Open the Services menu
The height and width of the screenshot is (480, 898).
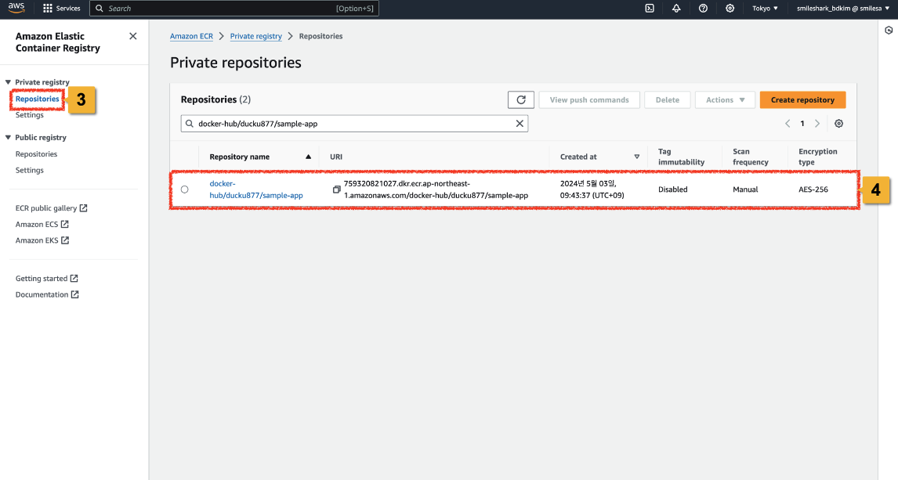[62, 8]
